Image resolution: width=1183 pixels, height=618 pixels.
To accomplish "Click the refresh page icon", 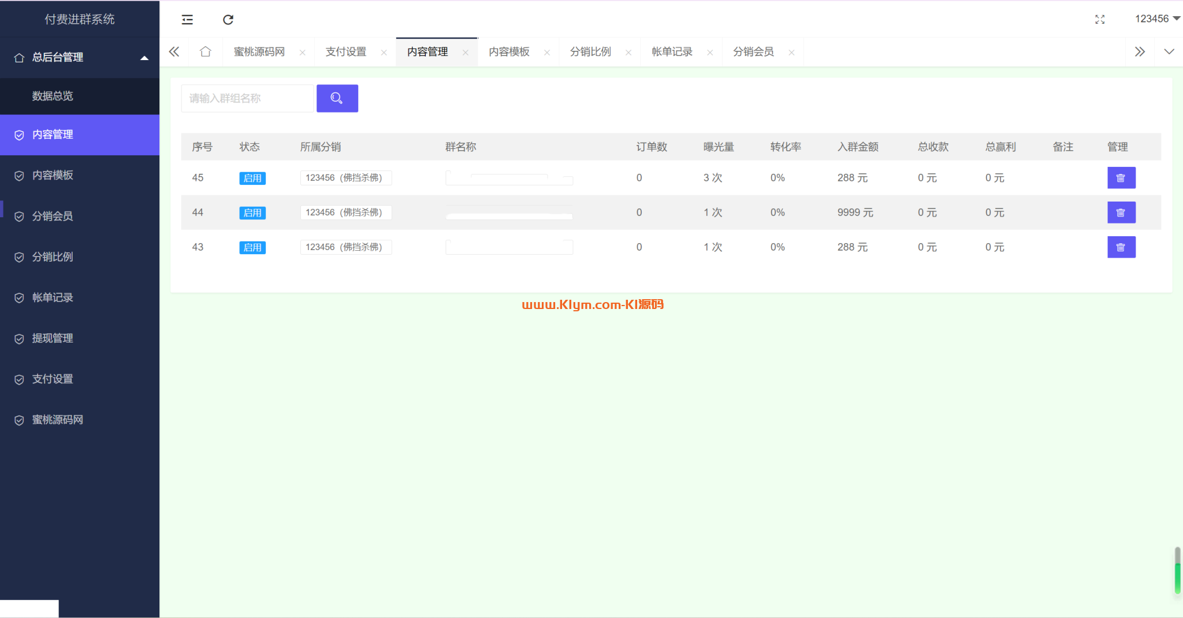I will click(228, 20).
